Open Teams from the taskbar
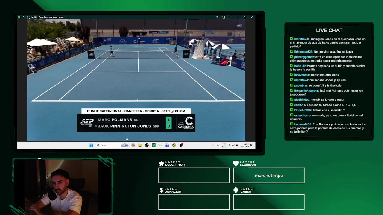 click(x=167, y=145)
